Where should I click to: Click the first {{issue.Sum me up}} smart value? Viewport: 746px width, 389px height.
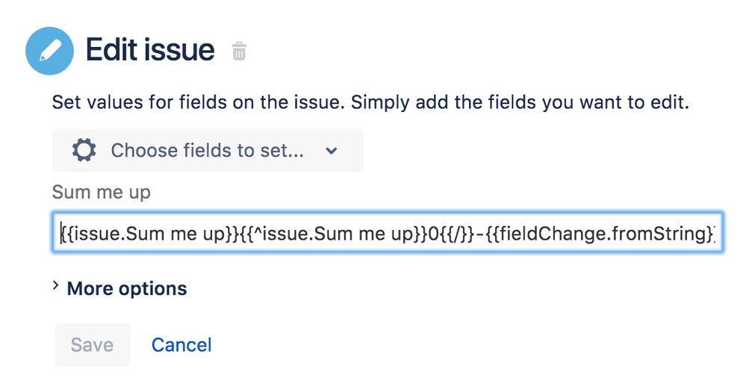pos(149,234)
